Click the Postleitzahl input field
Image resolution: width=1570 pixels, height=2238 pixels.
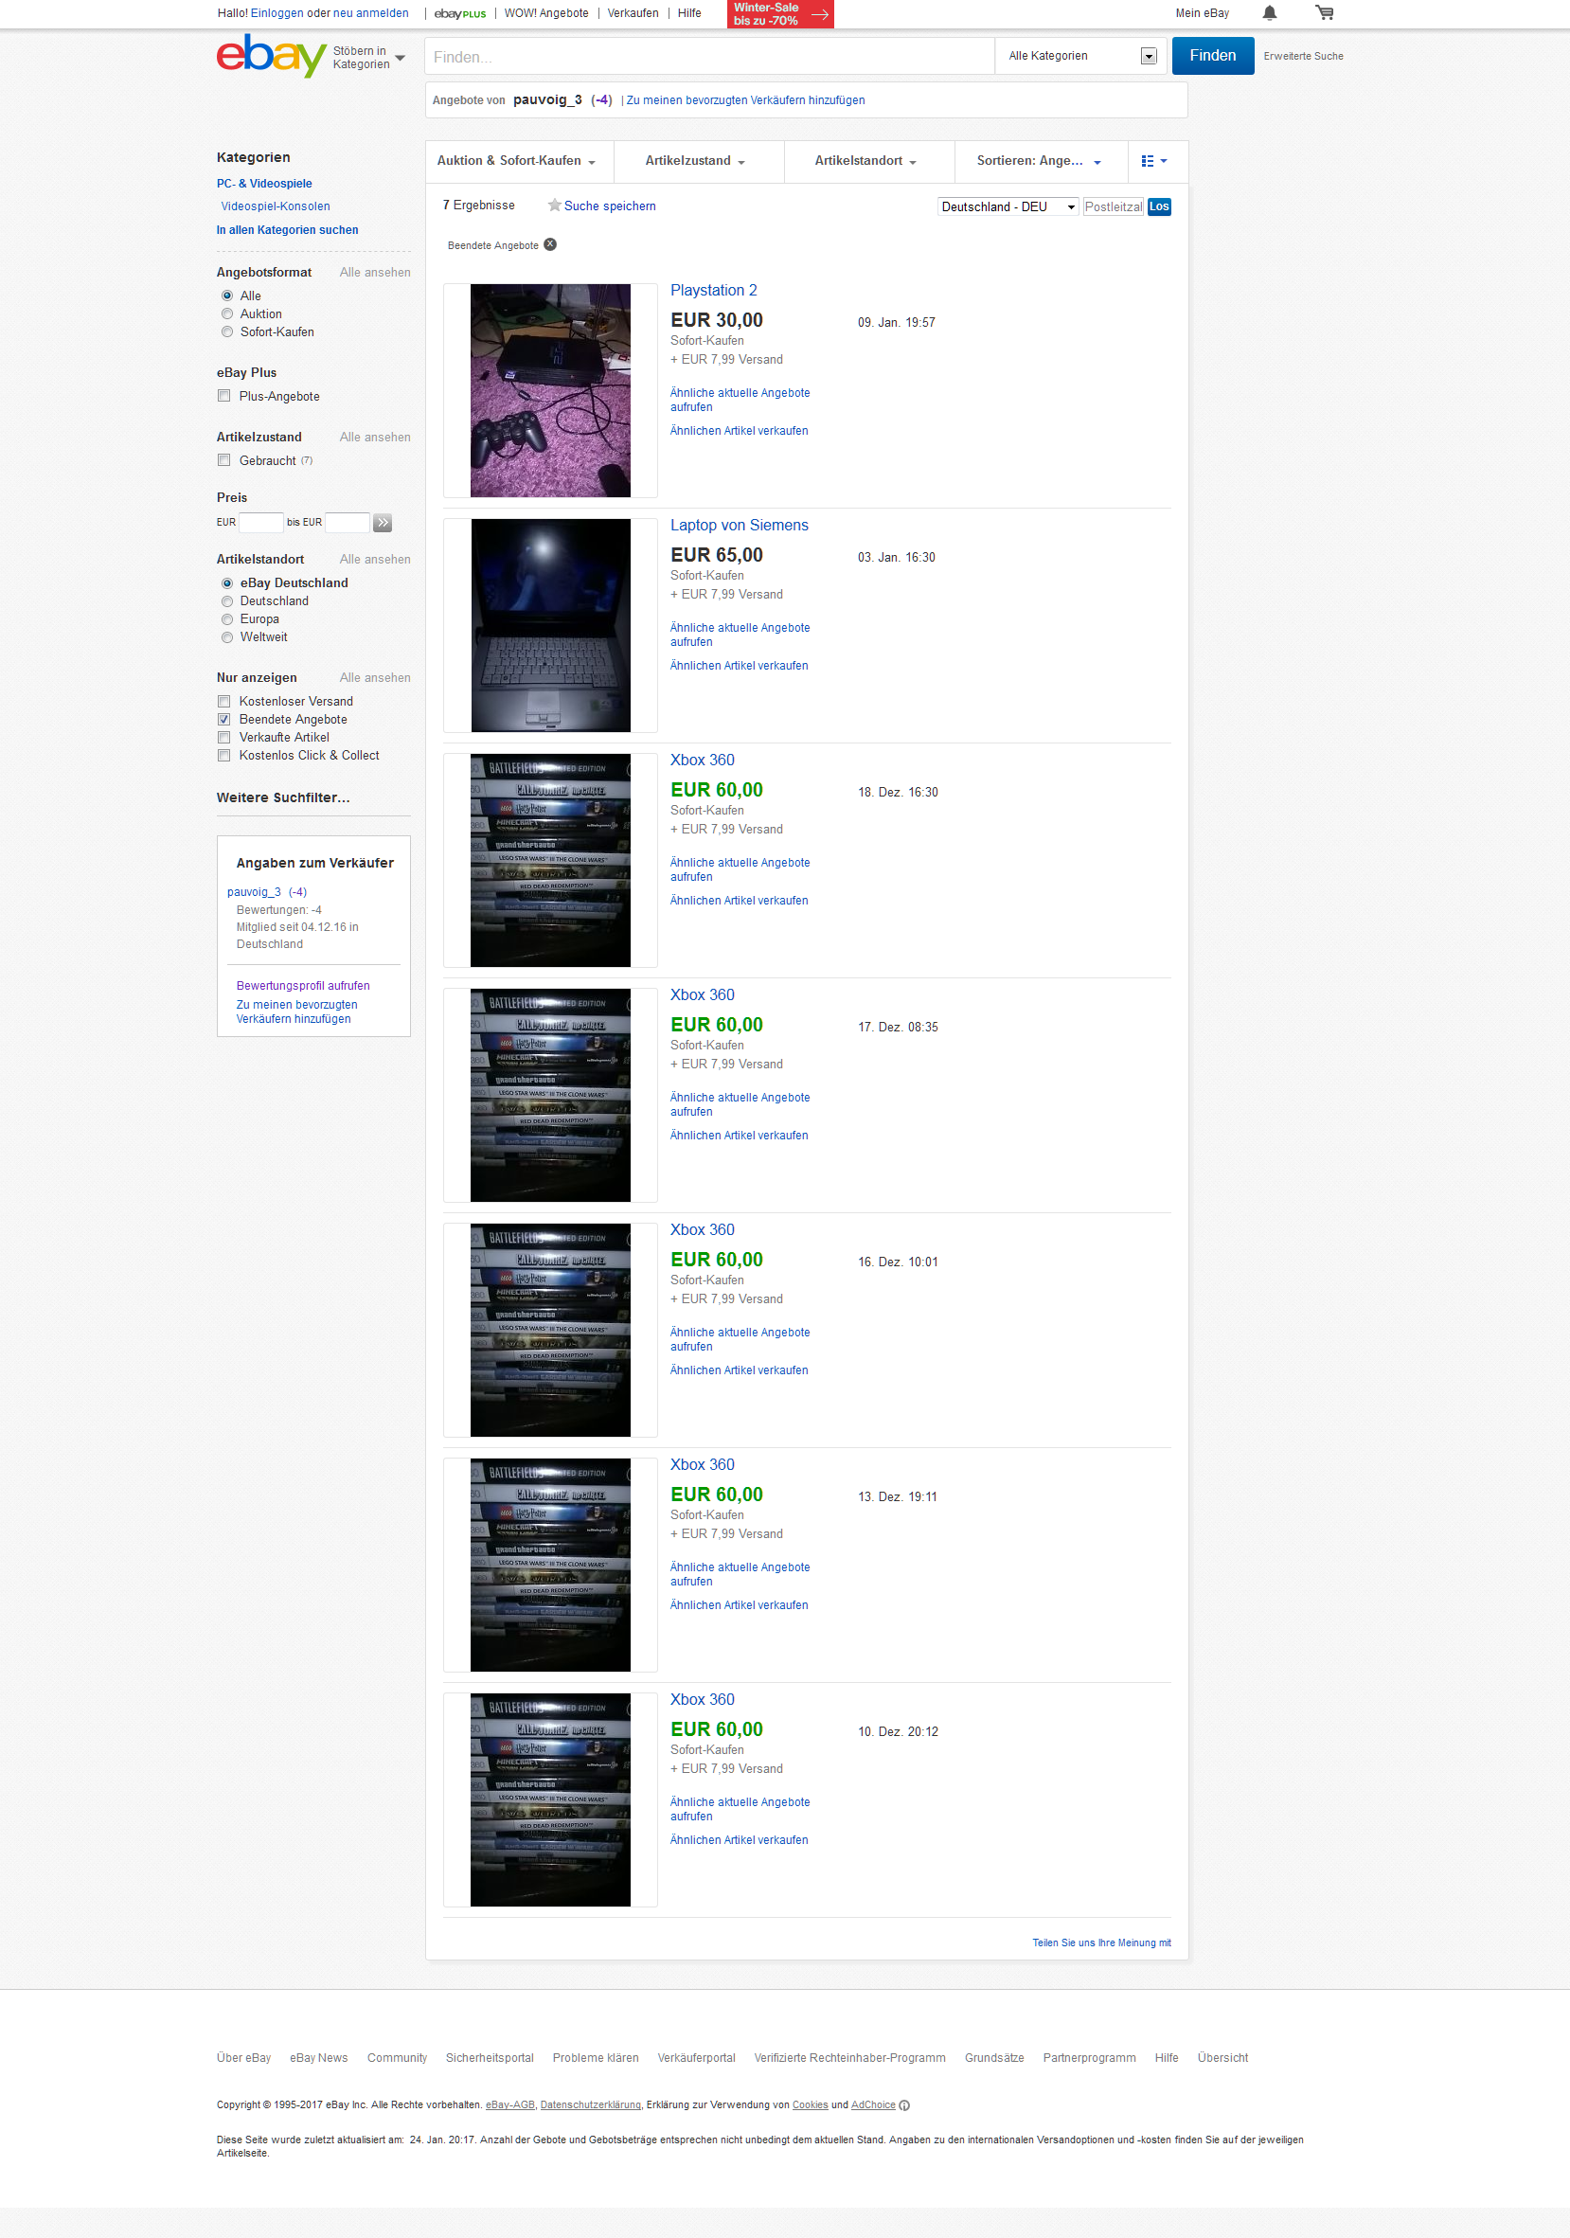pyautogui.click(x=1113, y=206)
